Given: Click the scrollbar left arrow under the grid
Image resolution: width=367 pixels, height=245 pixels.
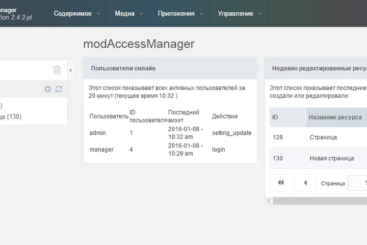Looking at the screenshot, I should tap(268, 201).
